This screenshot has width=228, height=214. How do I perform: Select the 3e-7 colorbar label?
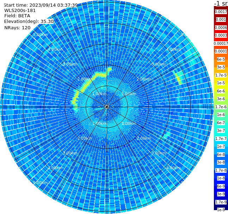(221, 130)
